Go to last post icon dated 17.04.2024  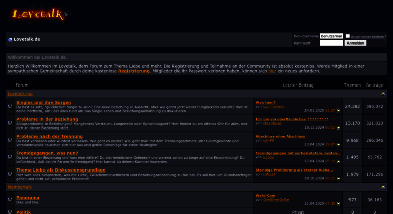[x=338, y=161]
